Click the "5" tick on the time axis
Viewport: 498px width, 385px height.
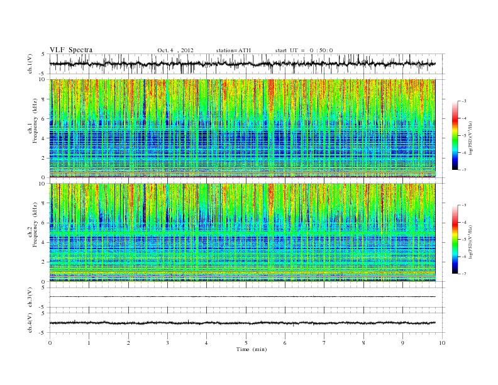click(x=246, y=343)
